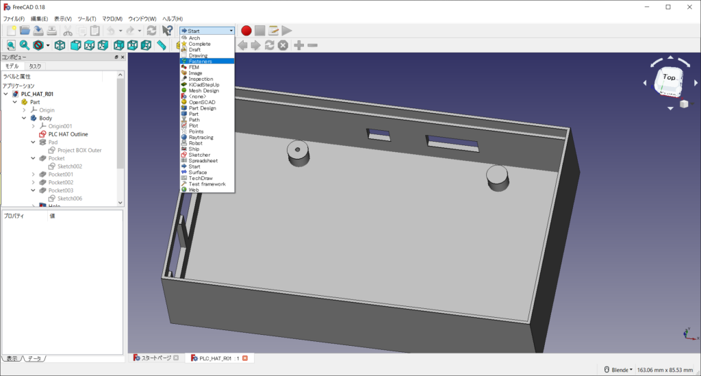
Task: Open the draw style dropdown arrow
Action: tap(48, 45)
